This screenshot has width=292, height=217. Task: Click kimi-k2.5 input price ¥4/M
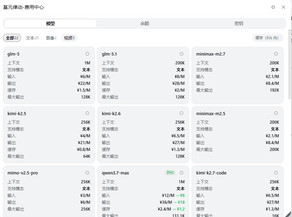pos(85,136)
